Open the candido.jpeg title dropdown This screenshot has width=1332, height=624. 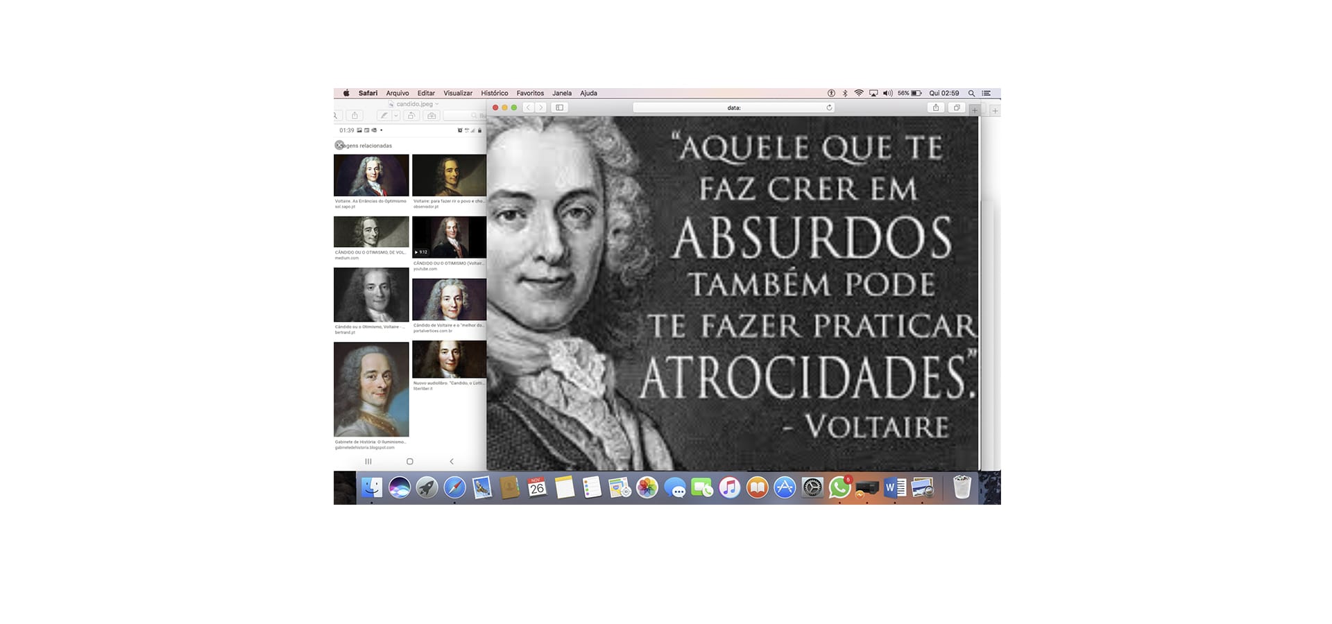(x=437, y=104)
